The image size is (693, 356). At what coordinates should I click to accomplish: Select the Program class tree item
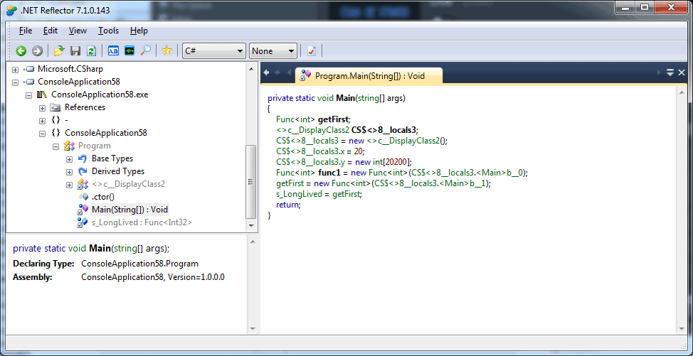(94, 146)
